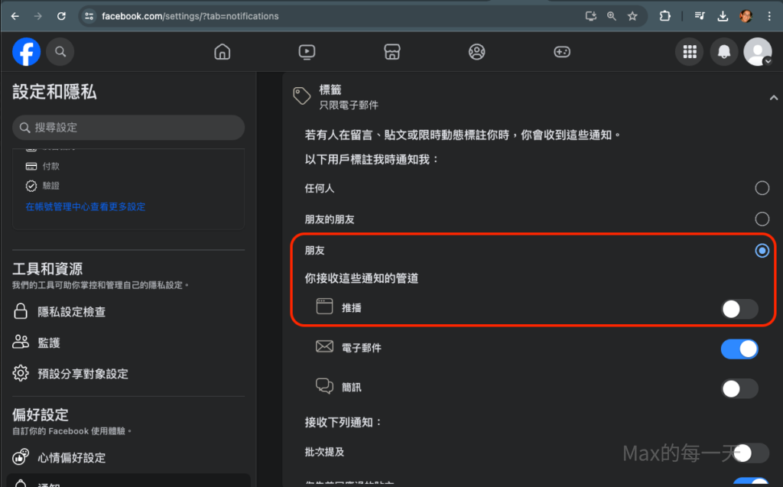Open the notifications bell icon
The height and width of the screenshot is (487, 783).
coord(723,52)
